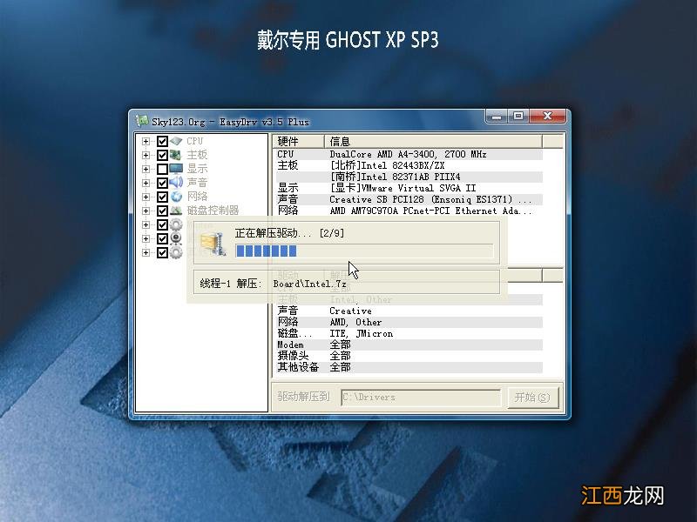This screenshot has width=697, height=522.
Task: Expand the 磁盘控制器 tree node
Action: pos(145,211)
